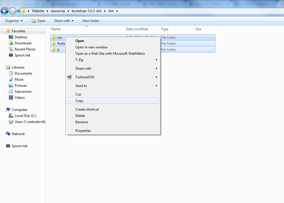Open Spoon.net under Favorites
The image size is (284, 203).
pyautogui.click(x=22, y=55)
